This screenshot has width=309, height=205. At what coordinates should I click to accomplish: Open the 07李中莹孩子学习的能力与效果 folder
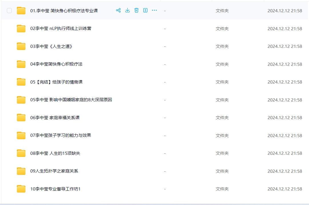(61, 135)
